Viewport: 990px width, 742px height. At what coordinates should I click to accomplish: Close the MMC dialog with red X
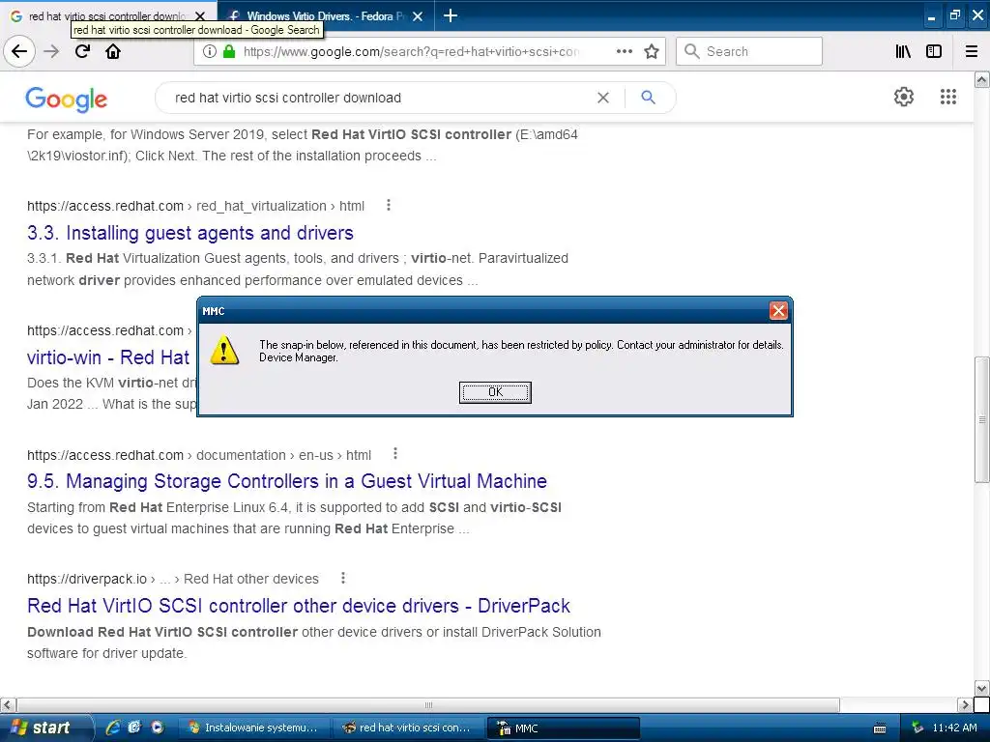tap(778, 310)
